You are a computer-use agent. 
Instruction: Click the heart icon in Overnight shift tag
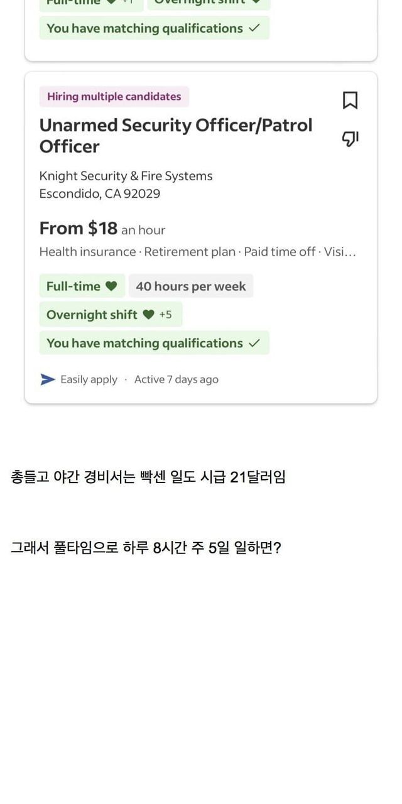pyautogui.click(x=148, y=315)
